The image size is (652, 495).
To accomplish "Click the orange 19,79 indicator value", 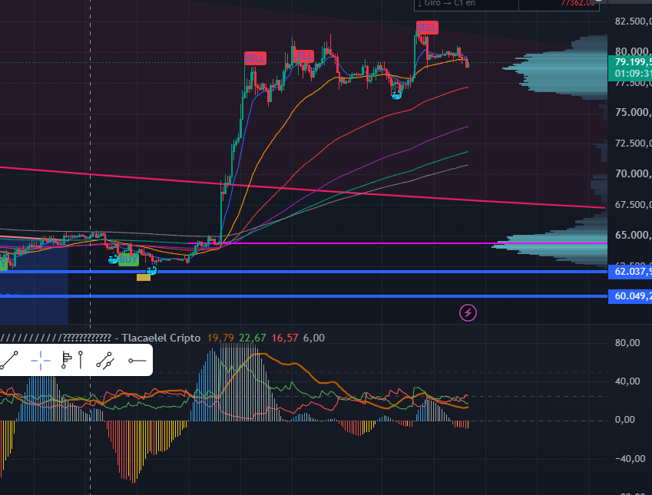I will (220, 338).
